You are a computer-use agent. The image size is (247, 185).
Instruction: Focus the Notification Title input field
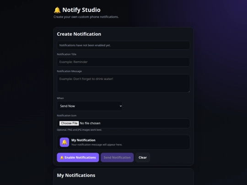pos(123,62)
